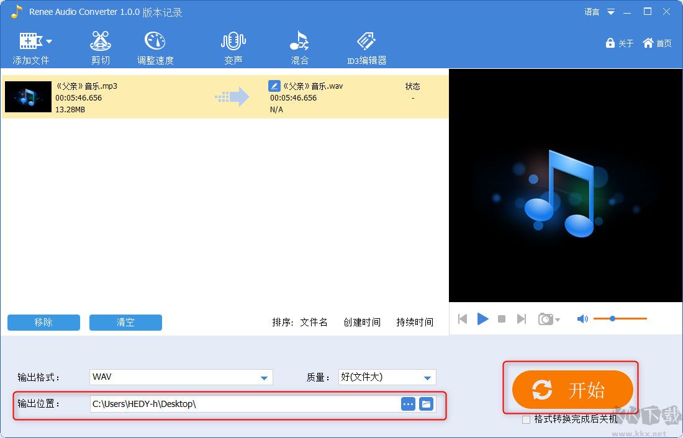Enable shutdown after conversion checkbox
Viewport: 683px width, 438px height.
(x=525, y=419)
